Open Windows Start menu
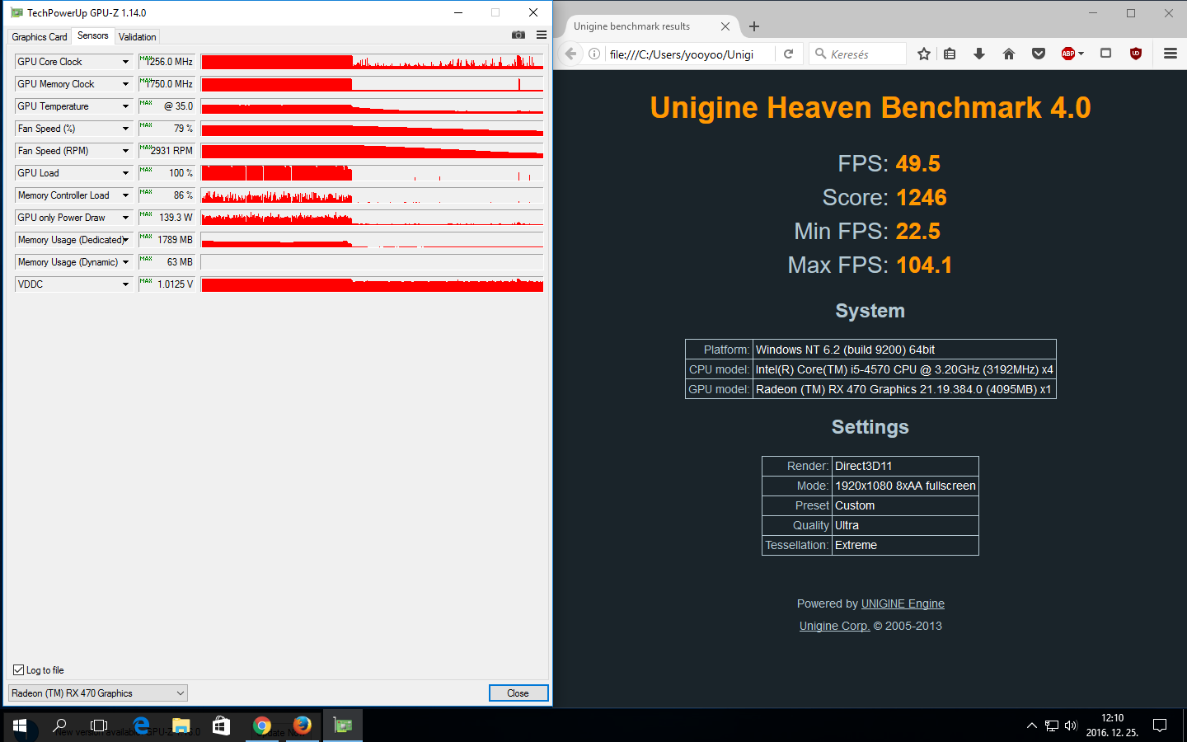This screenshot has height=742, width=1187. tap(20, 726)
